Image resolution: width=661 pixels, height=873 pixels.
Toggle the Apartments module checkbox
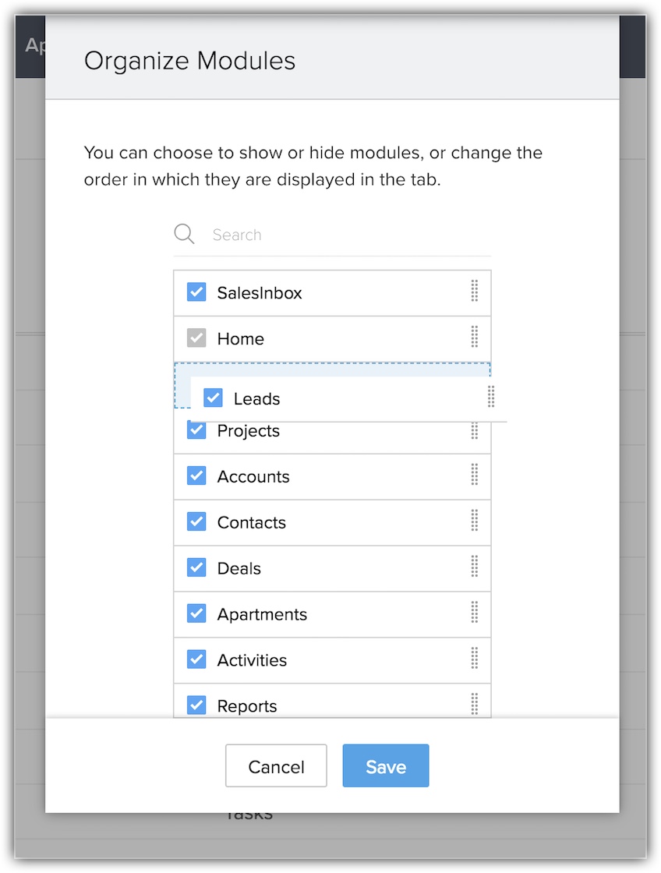point(196,614)
